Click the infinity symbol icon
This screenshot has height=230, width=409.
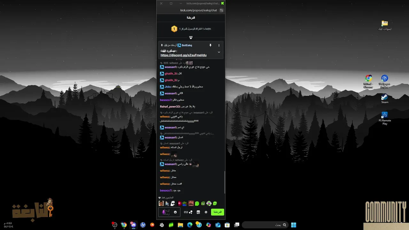point(186,212)
